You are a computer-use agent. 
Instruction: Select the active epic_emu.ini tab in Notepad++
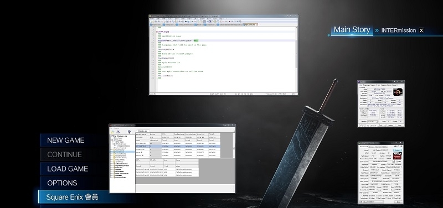pos(250,25)
